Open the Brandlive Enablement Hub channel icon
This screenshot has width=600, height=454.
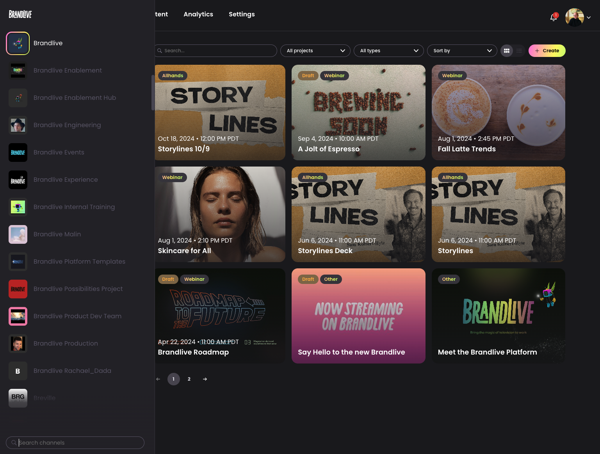click(18, 98)
